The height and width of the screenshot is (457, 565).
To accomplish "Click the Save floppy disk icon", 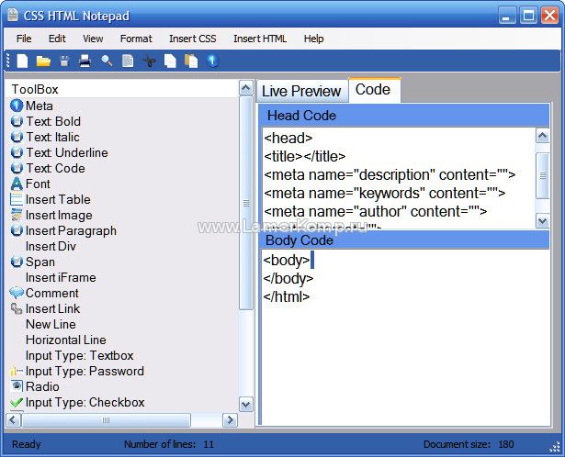I will [64, 61].
